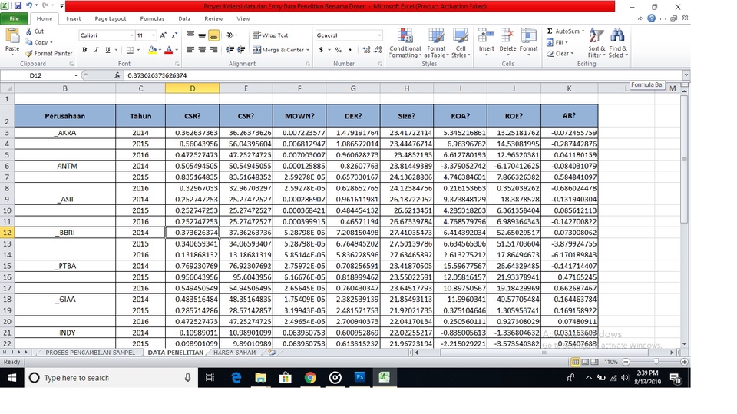737x414 pixels.
Task: Open the Orientation text rotation tool
Action: [x=230, y=35]
